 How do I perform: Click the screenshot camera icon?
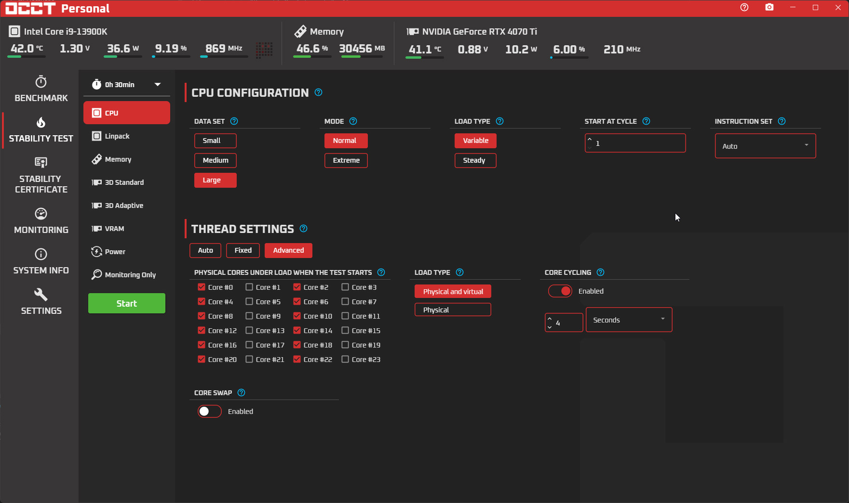point(769,7)
